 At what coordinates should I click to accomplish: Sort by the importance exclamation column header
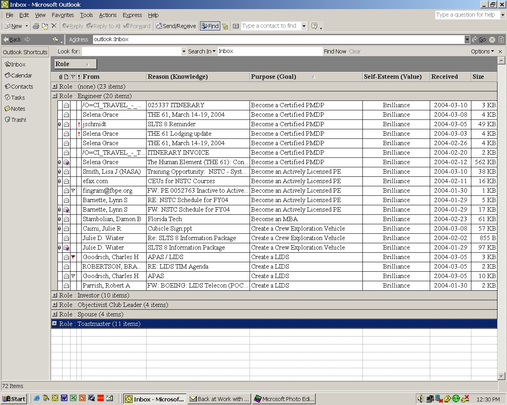[79, 77]
